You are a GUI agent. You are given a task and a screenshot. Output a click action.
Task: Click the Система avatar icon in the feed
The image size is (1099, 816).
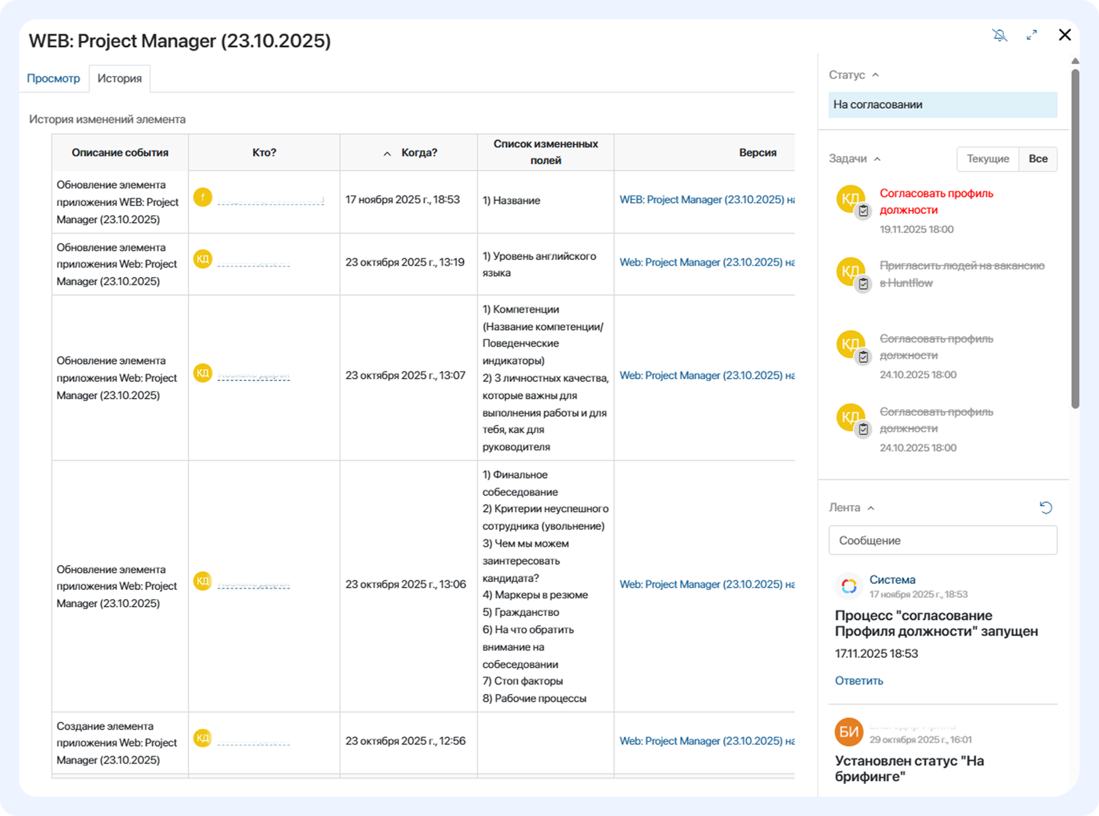point(849,586)
